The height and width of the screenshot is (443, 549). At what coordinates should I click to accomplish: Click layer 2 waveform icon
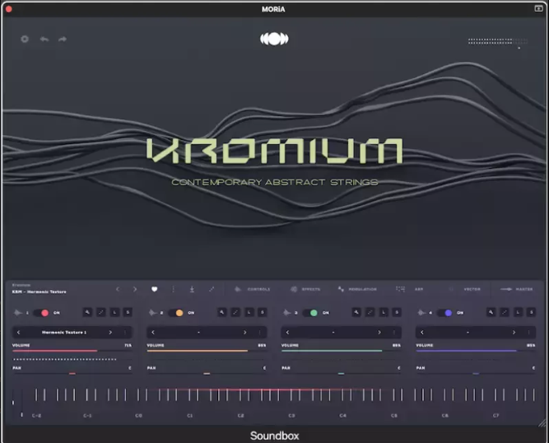click(x=152, y=312)
